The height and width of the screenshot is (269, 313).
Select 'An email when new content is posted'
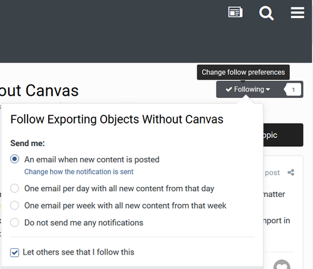[x=14, y=159]
